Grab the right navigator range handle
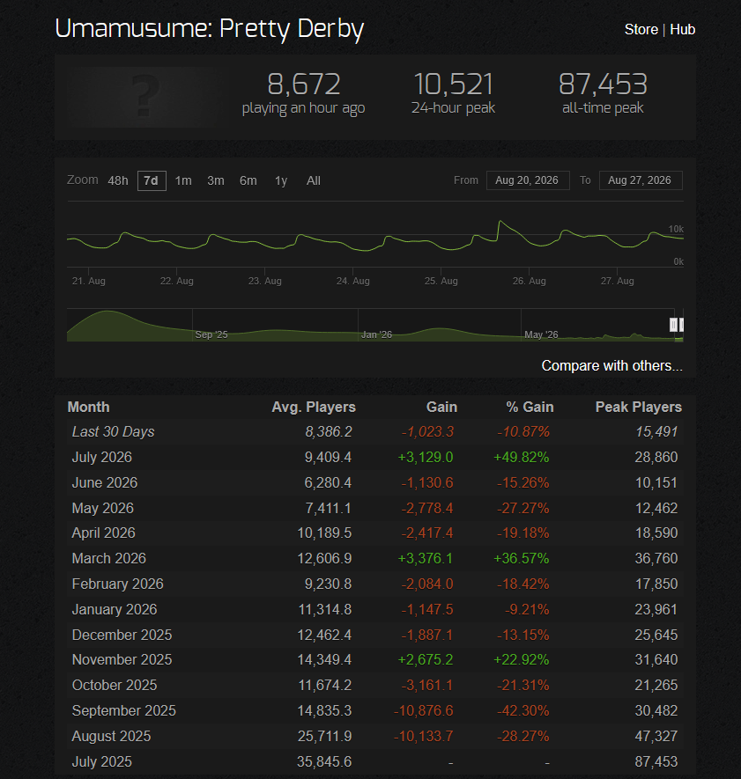Screen dimensions: 741x779 (x=681, y=325)
